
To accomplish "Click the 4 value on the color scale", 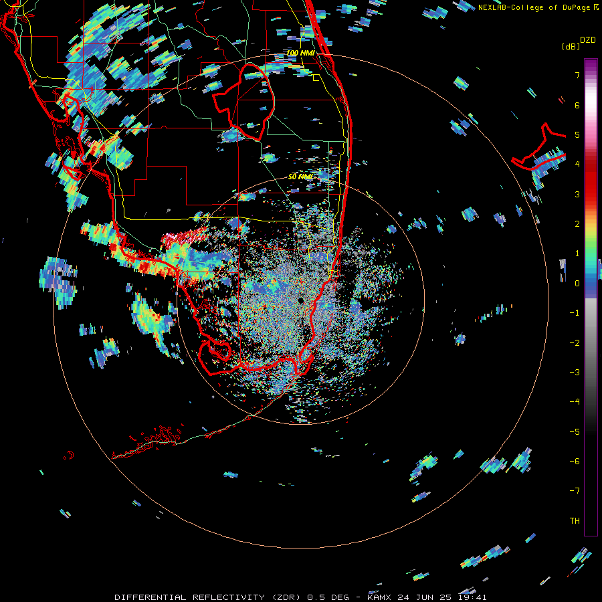I will pyautogui.click(x=577, y=165).
